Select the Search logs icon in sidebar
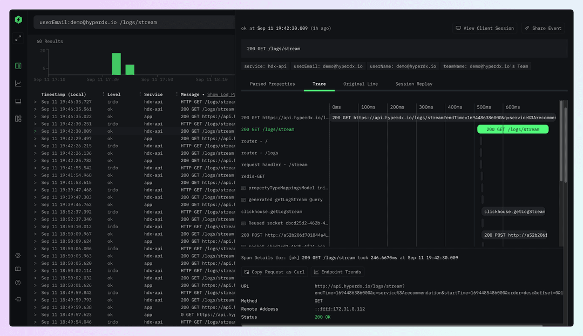 (17, 65)
